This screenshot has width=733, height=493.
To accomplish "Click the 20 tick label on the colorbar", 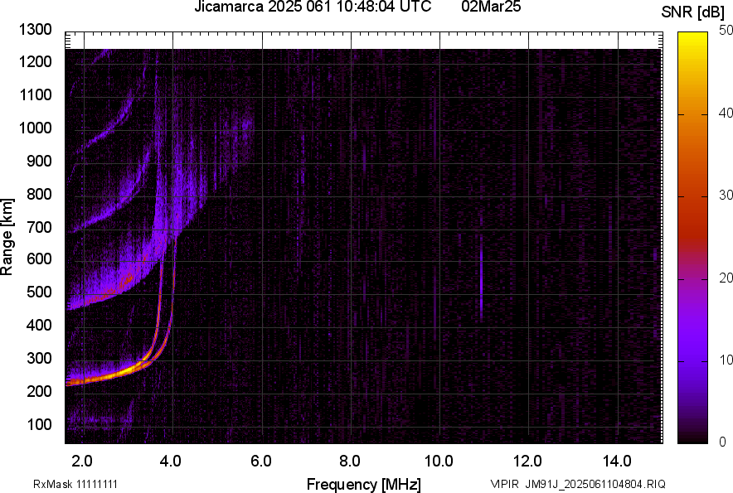I will pos(726,278).
